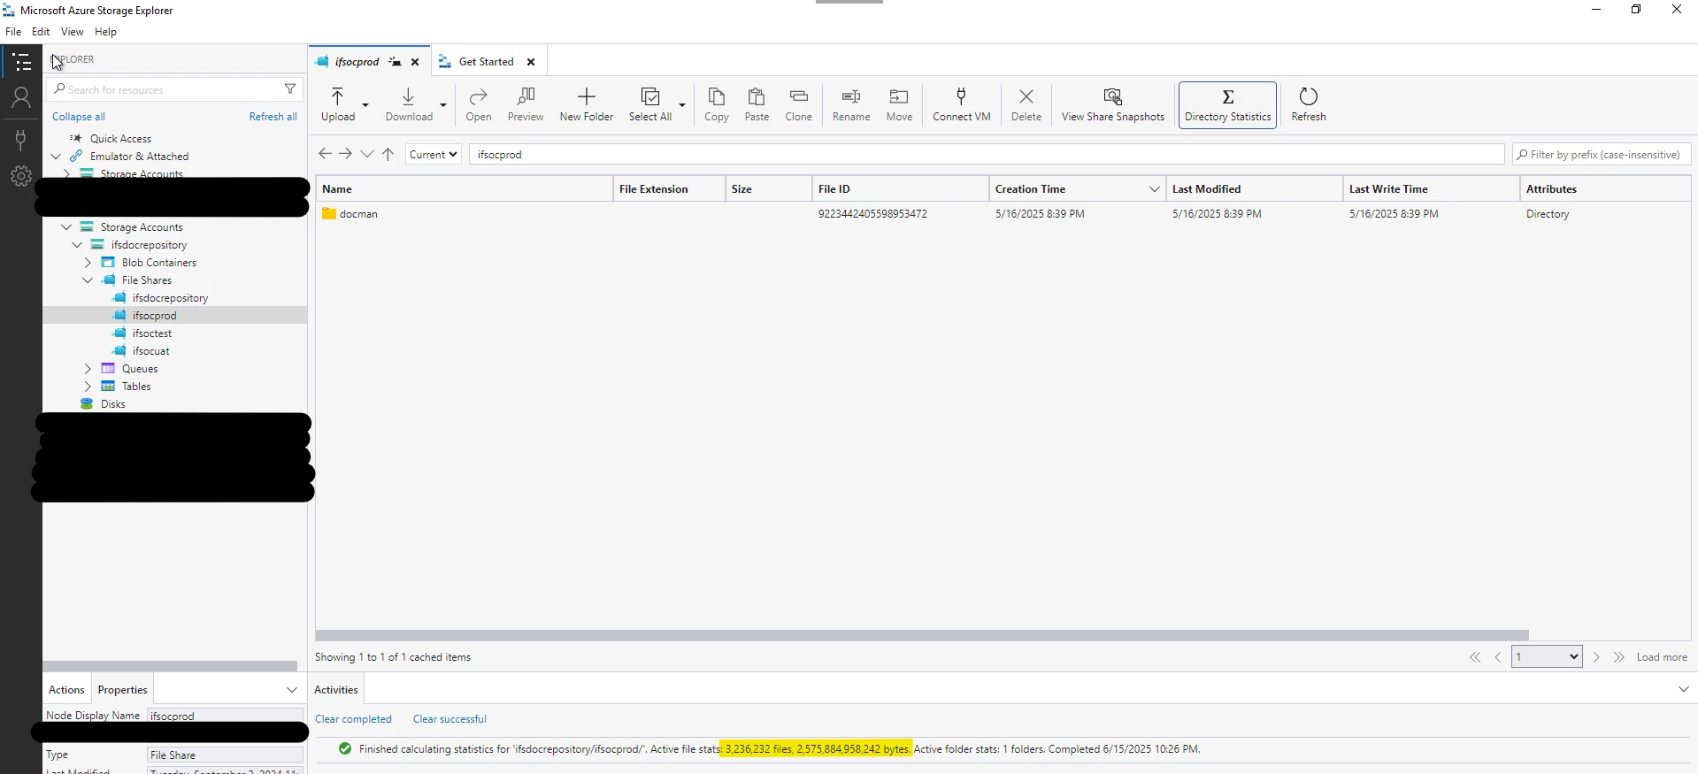This screenshot has height=774, width=1698.
Task: Navigate back with the left arrow
Action: (325, 154)
